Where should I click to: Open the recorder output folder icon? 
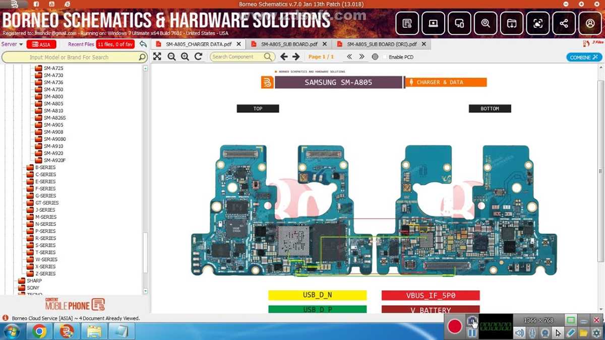(583, 333)
